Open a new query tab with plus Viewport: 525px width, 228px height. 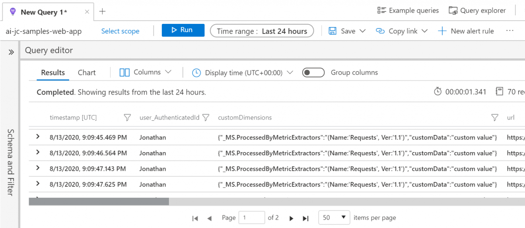pos(102,12)
